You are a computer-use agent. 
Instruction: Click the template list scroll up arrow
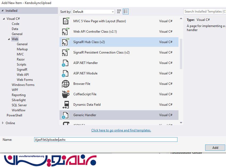181,18
